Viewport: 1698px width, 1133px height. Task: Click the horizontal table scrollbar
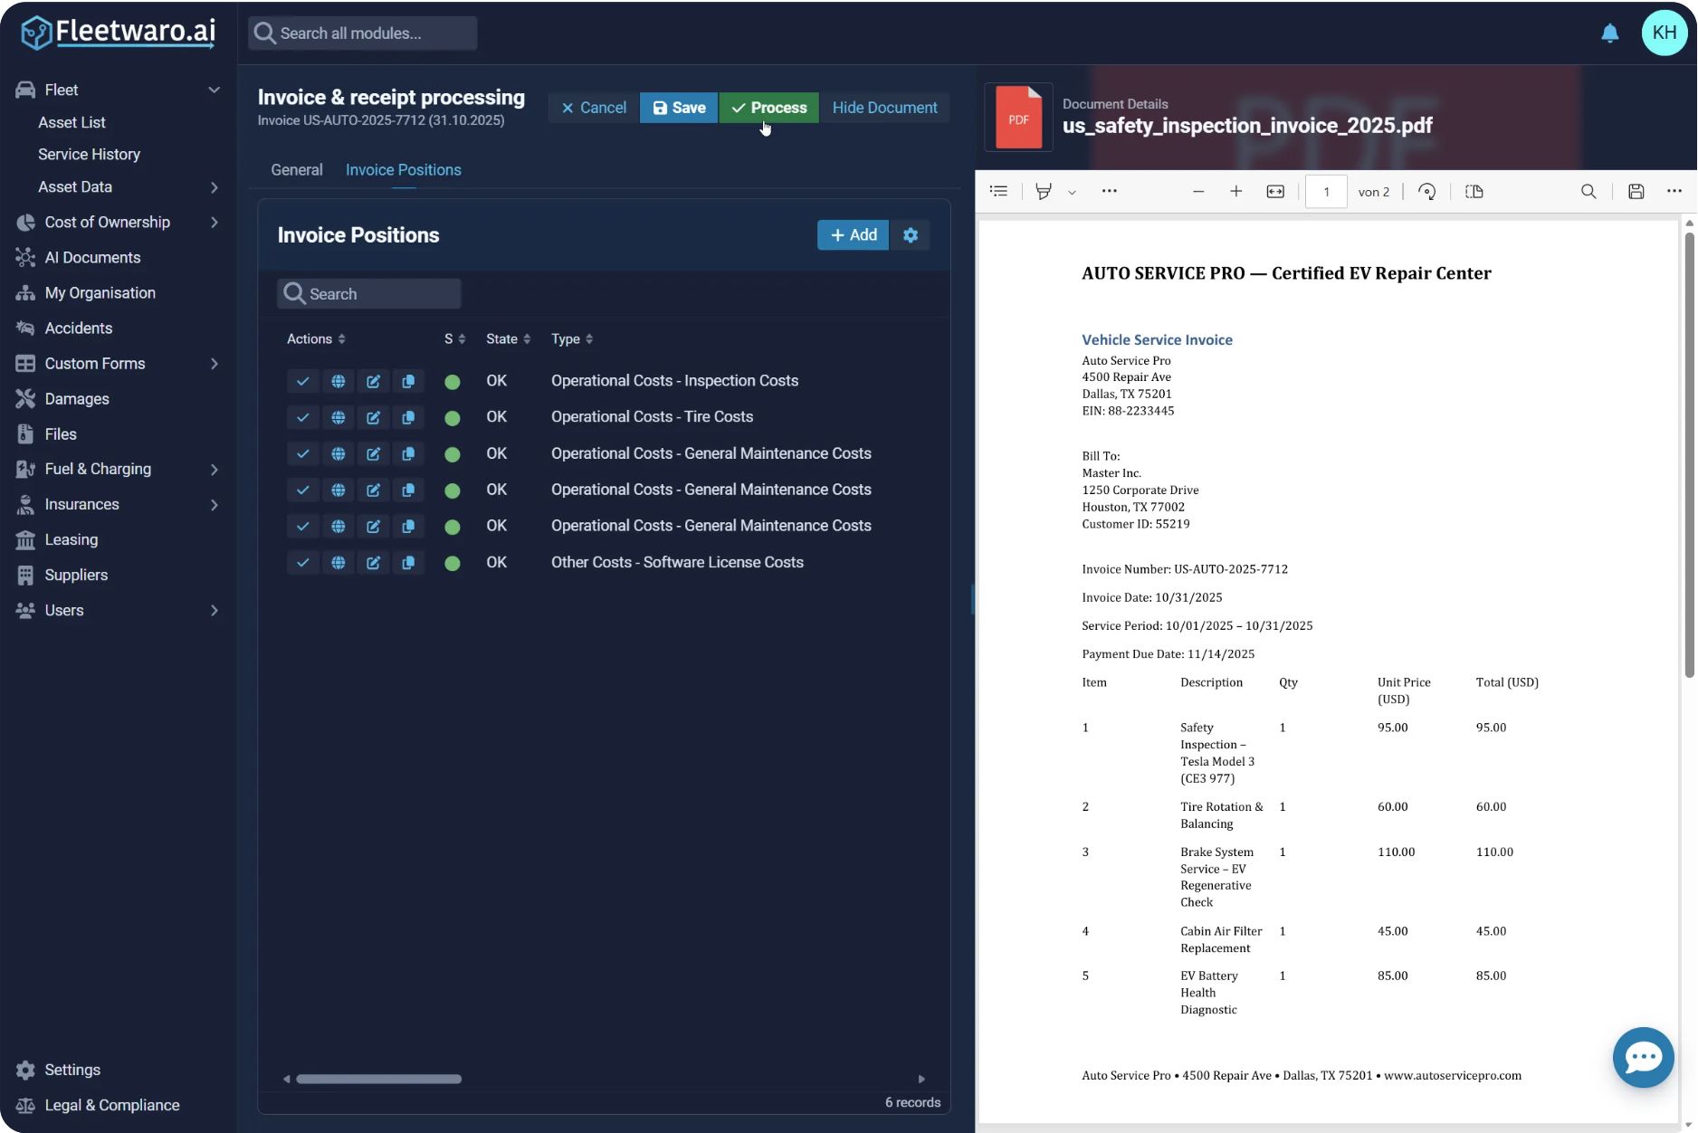tap(378, 1079)
